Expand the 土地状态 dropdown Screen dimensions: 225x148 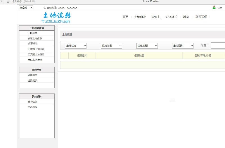point(76,46)
